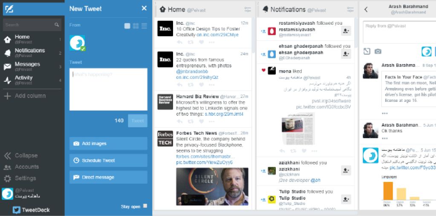Toggle the selected From account avatar
This screenshot has height=216, width=436.
[x=77, y=43]
